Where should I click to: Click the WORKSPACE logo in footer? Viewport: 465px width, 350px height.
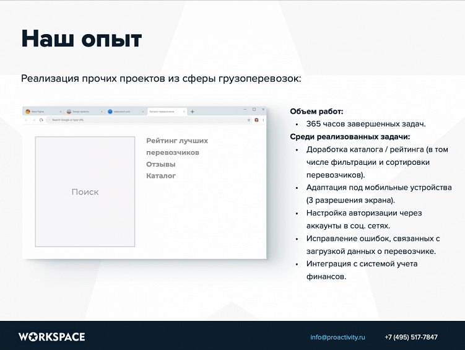(x=52, y=337)
